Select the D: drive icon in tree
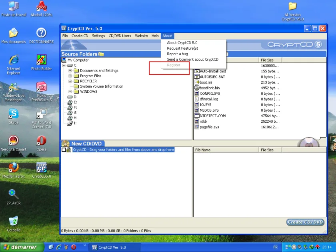Image resolution: width=336 pixels, height=252 pixels. 70,97
